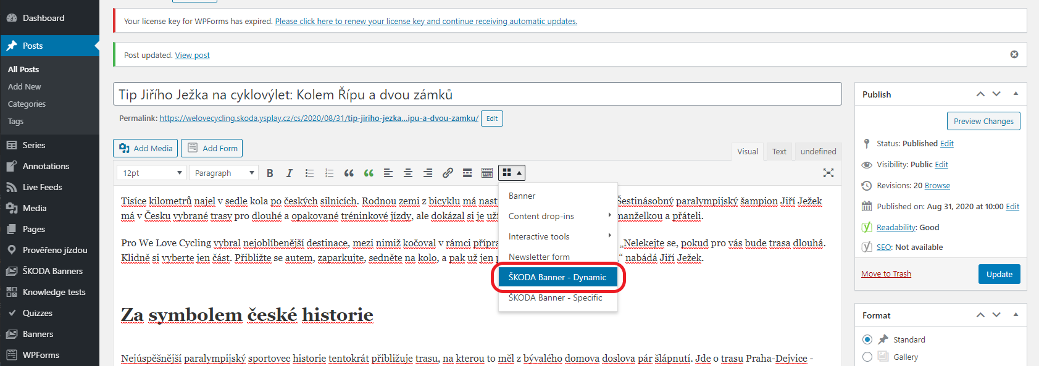Dismiss the Post updated notice
This screenshot has width=1039, height=366.
1014,54
